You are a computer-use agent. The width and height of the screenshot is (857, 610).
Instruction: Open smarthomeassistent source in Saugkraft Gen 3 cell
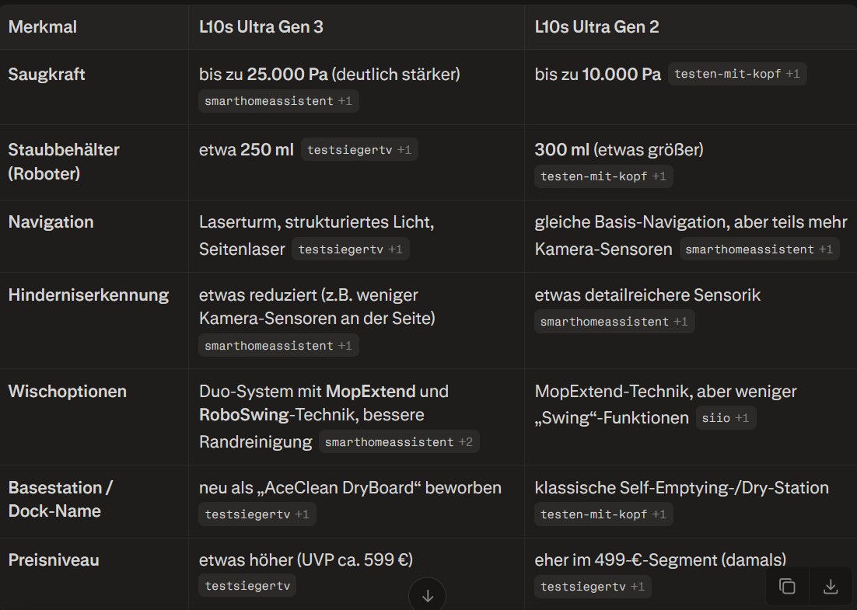click(278, 101)
